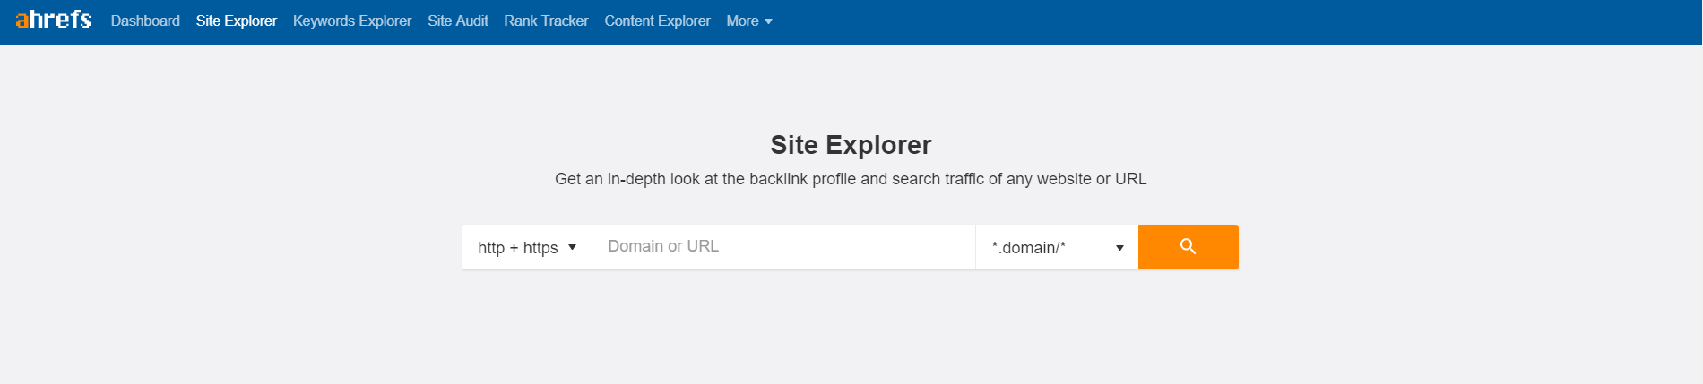Click the orange 'a' in ahrefs logo
This screenshot has width=1703, height=384.
[22, 21]
